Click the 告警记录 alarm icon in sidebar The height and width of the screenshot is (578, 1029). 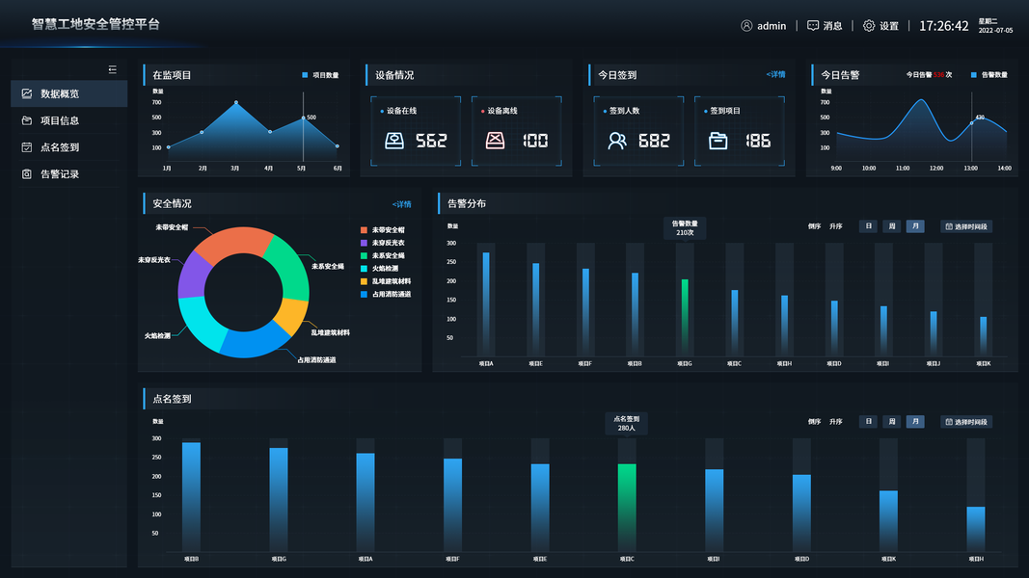27,174
